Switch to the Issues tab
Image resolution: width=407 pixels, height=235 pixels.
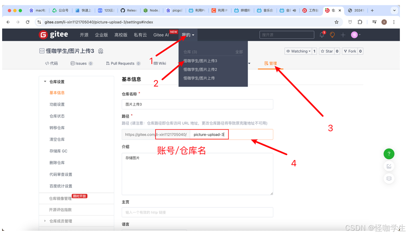pyautogui.click(x=81, y=63)
